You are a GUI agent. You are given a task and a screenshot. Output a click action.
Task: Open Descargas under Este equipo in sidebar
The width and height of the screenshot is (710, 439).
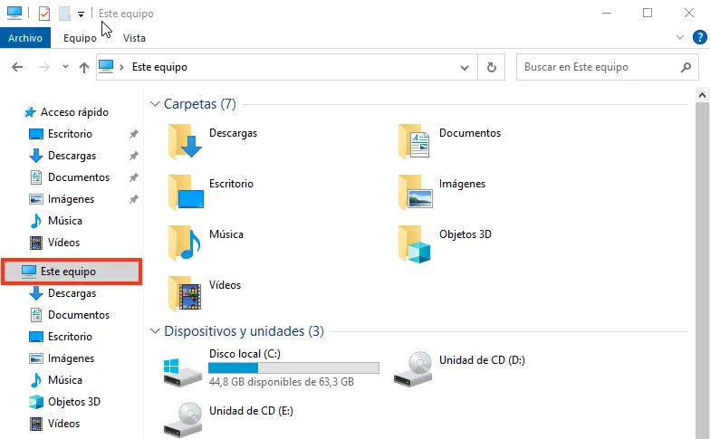click(62, 293)
